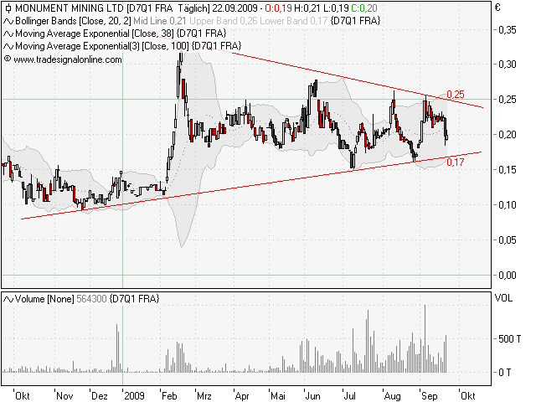Image resolution: width=536 pixels, height=402 pixels.
Task: Click the icon beside MONUMENT MINING LTD title
Action: click(x=8, y=8)
